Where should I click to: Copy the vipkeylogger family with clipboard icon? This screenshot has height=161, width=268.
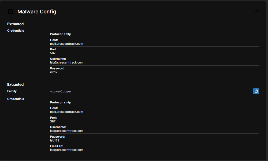coord(256,91)
